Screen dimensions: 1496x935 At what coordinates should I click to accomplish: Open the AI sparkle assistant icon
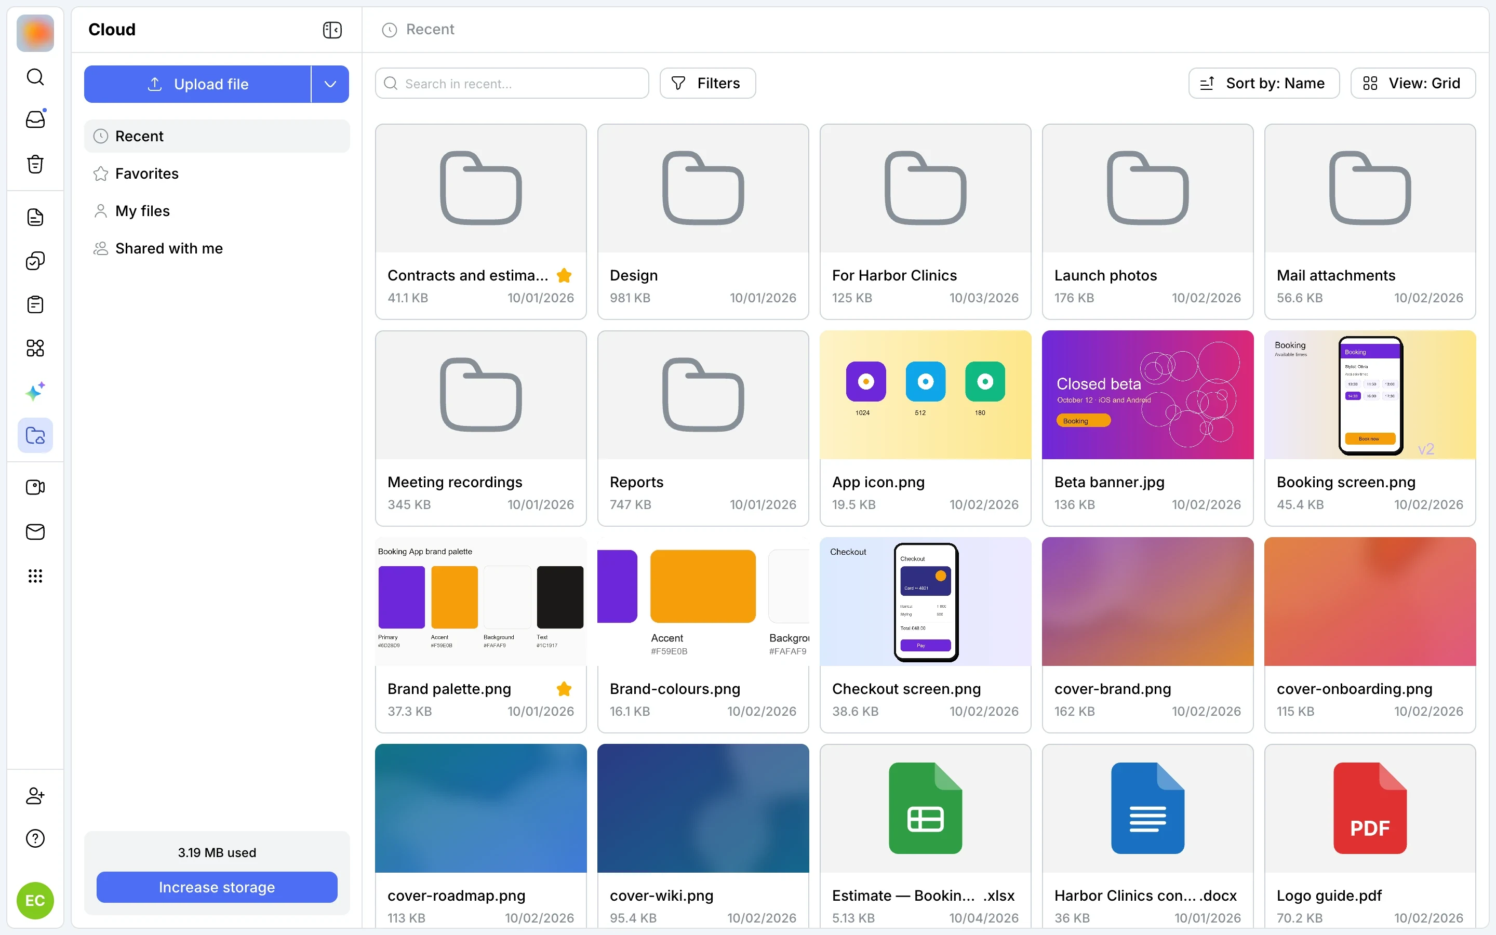(35, 392)
